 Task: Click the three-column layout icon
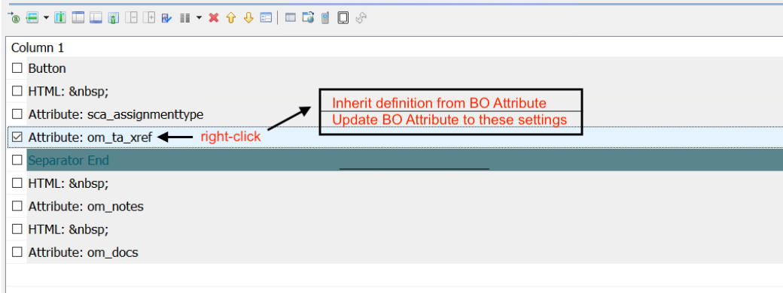pyautogui.click(x=184, y=18)
